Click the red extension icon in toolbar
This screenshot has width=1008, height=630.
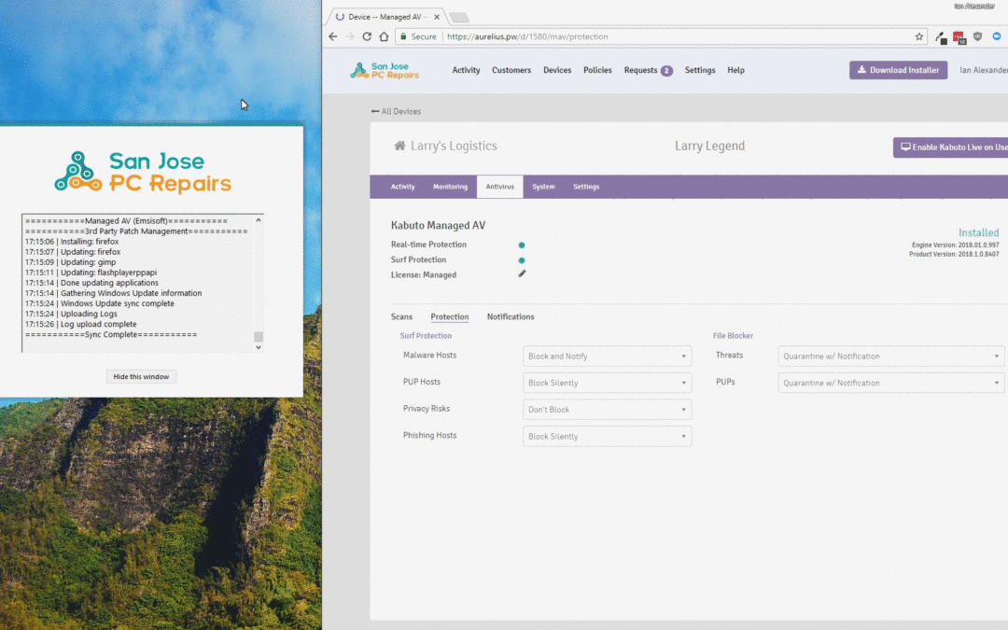pyautogui.click(x=959, y=37)
